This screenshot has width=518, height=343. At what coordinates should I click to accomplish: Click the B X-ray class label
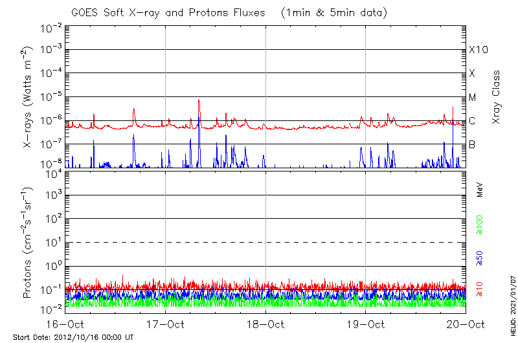tap(472, 144)
